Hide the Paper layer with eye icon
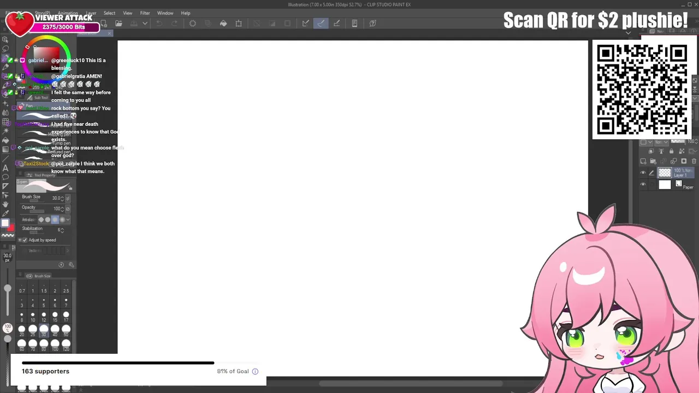 click(643, 184)
